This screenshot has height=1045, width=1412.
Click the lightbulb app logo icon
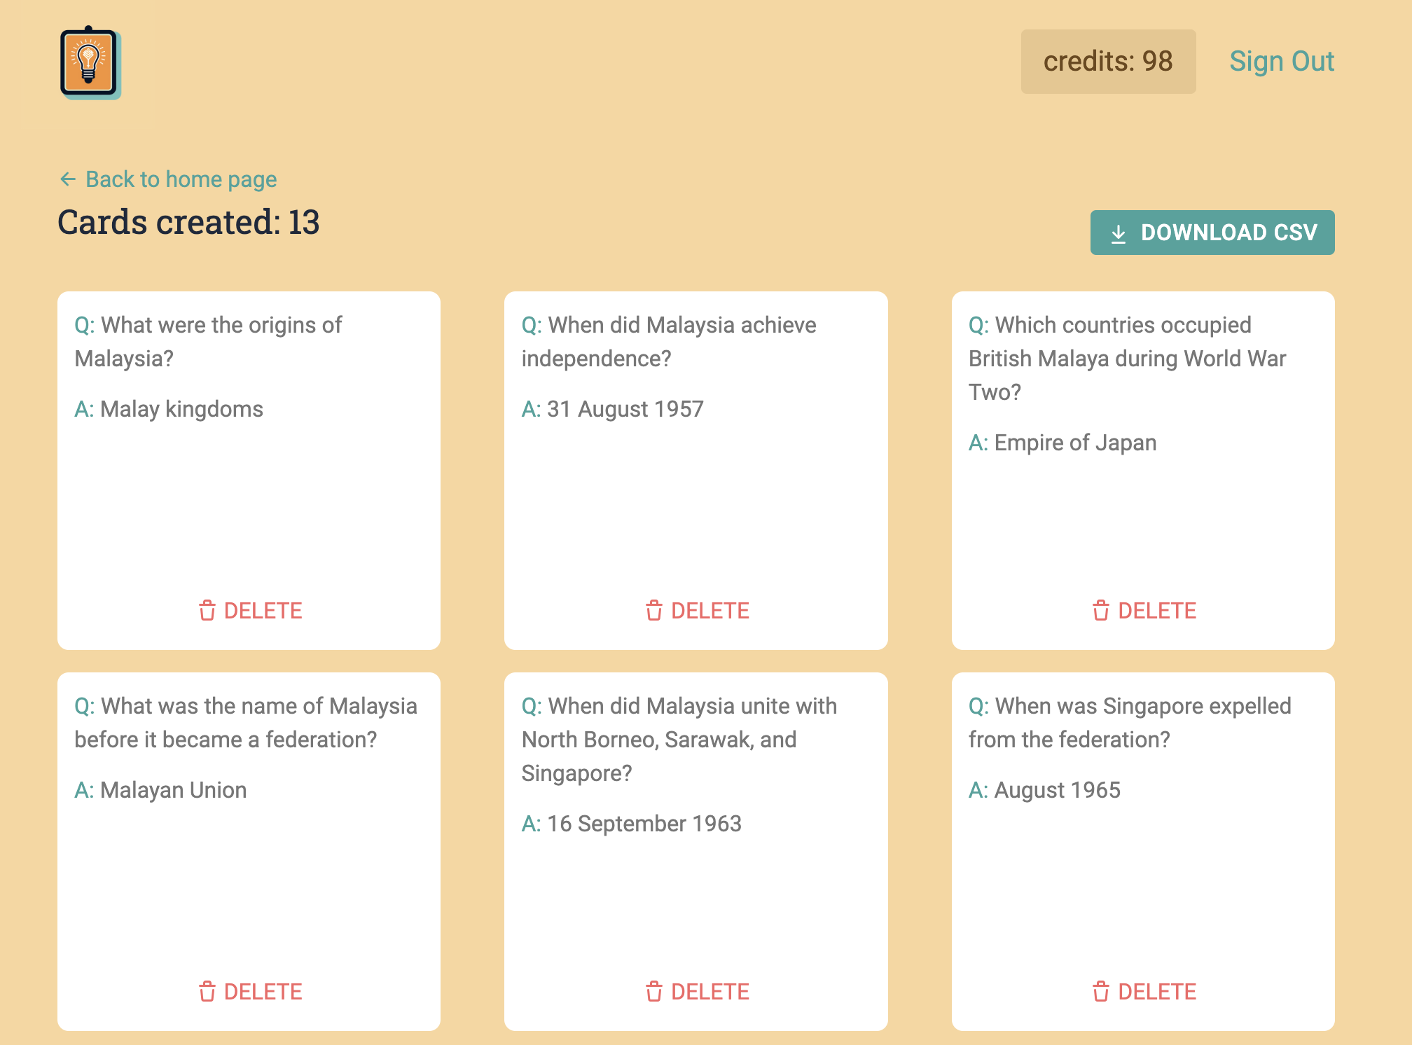click(88, 62)
